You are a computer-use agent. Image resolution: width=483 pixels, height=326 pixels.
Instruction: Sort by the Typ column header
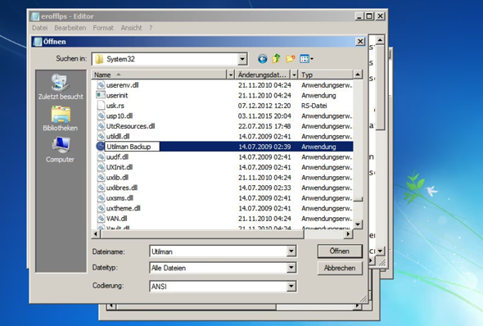tap(326, 75)
